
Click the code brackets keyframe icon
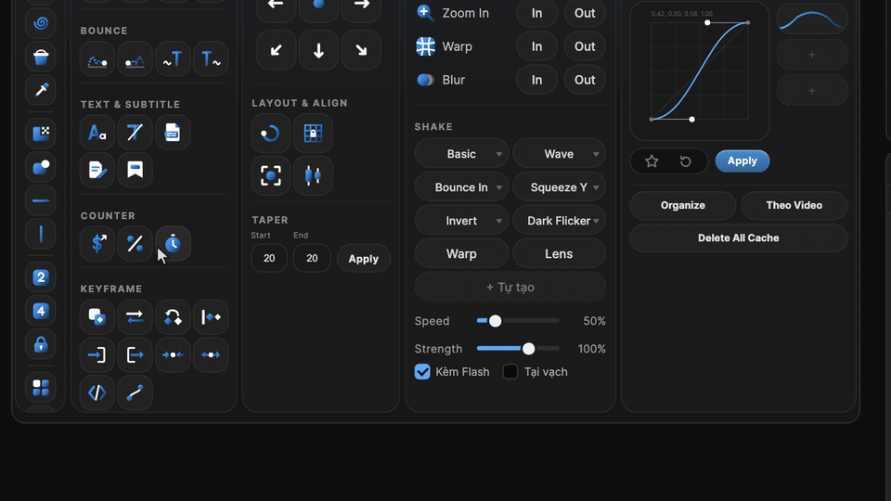[97, 392]
